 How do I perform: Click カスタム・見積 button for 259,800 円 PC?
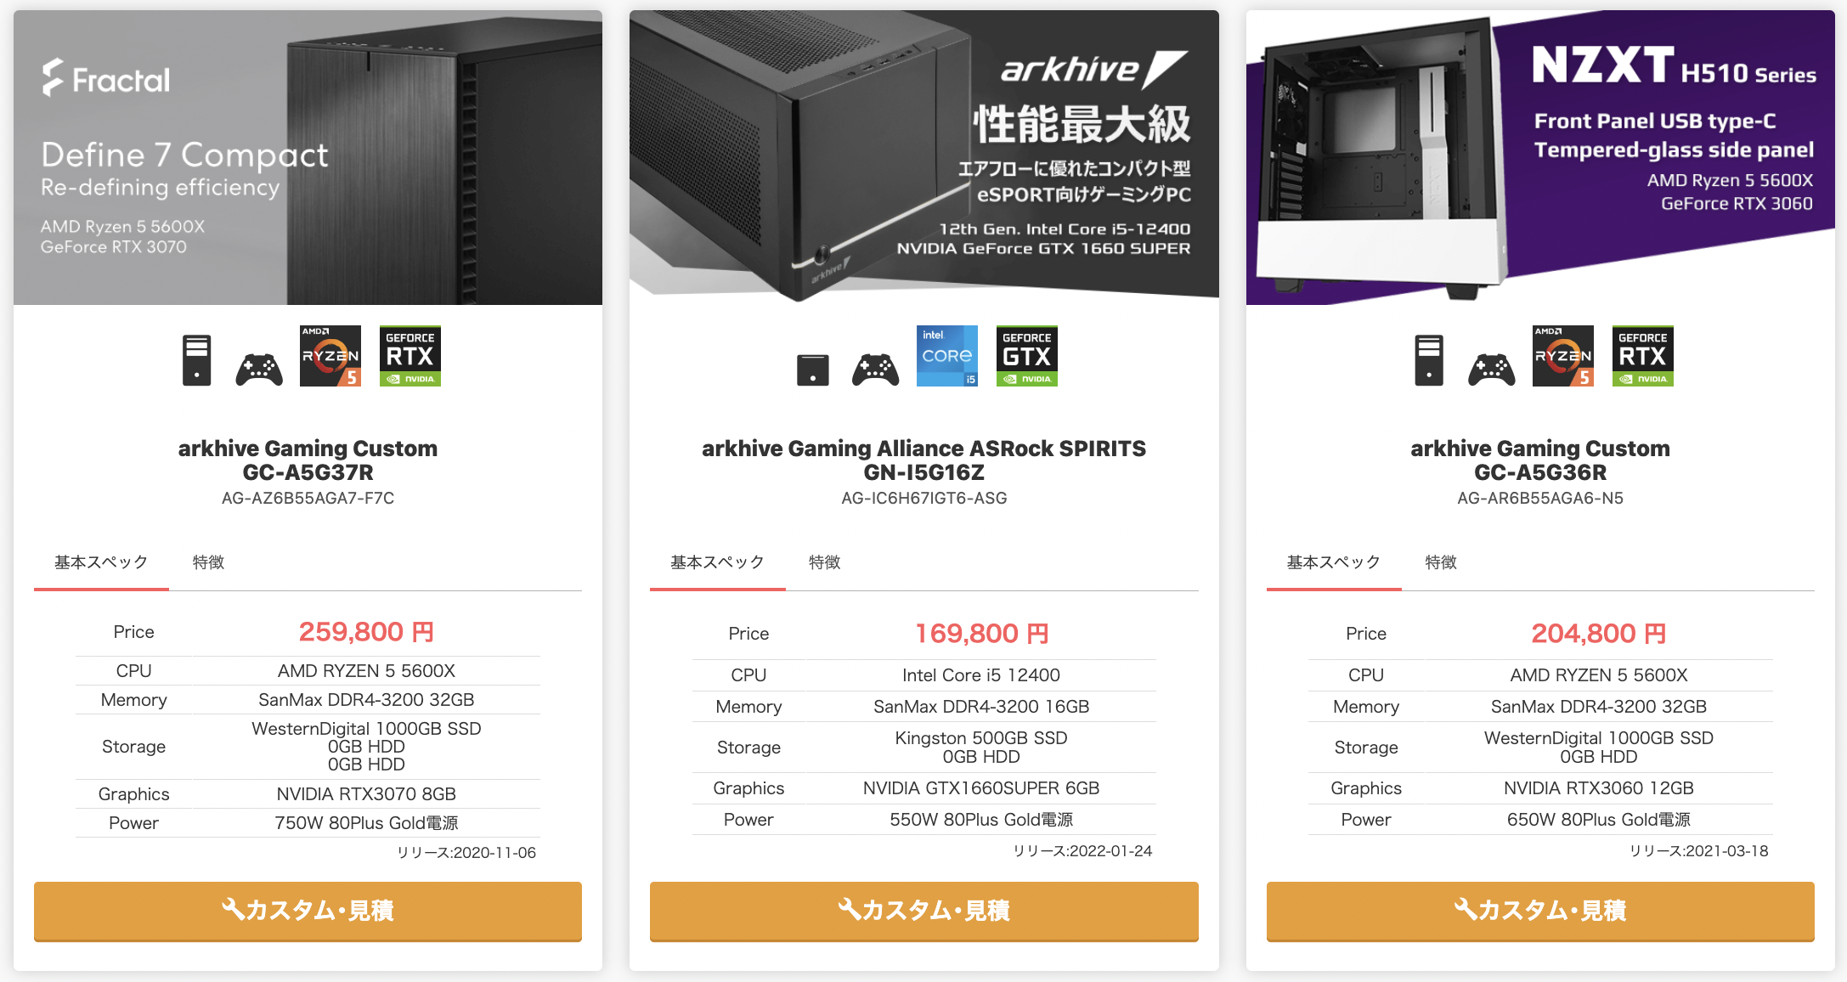[308, 911]
